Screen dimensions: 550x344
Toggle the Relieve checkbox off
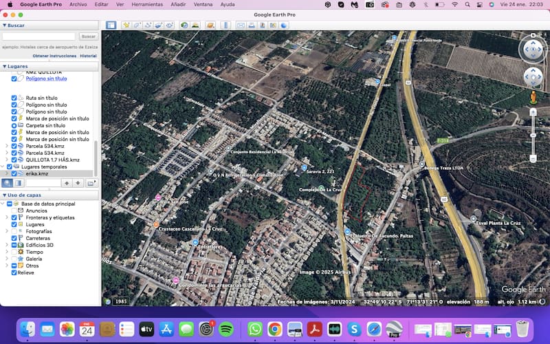pyautogui.click(x=14, y=272)
